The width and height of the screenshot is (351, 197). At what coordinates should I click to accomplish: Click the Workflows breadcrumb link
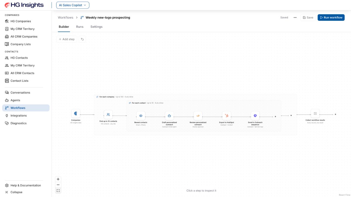click(66, 18)
